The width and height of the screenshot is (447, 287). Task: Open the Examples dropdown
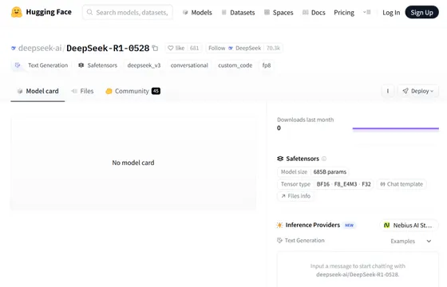411,241
